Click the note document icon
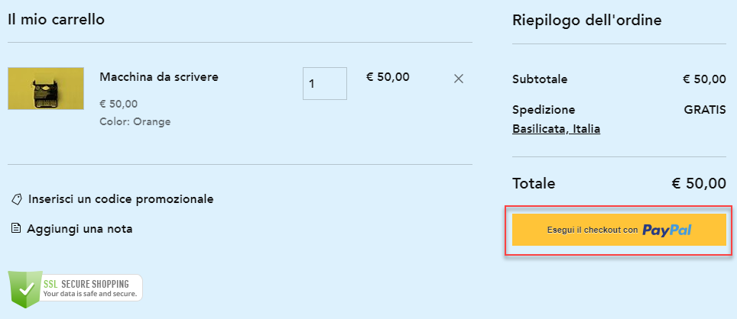Viewport: 737px width, 319px height. coord(16,228)
